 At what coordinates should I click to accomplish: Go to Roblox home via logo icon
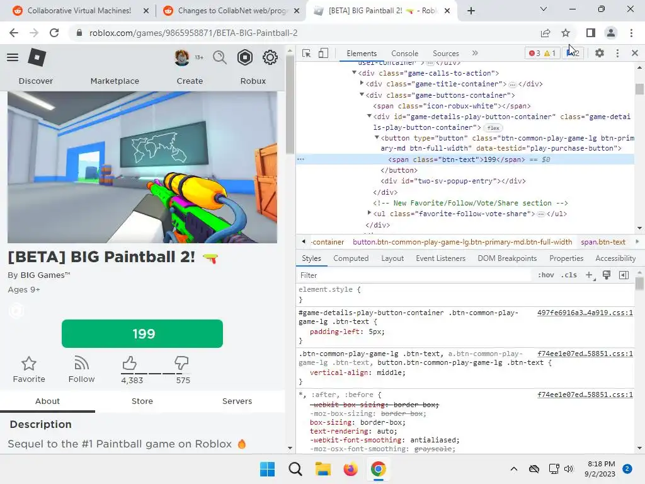37,57
